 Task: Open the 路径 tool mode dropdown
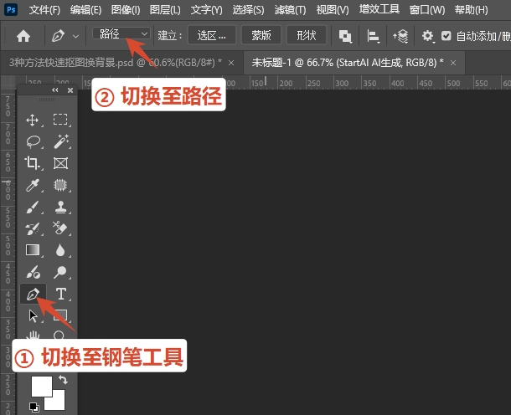tap(121, 33)
